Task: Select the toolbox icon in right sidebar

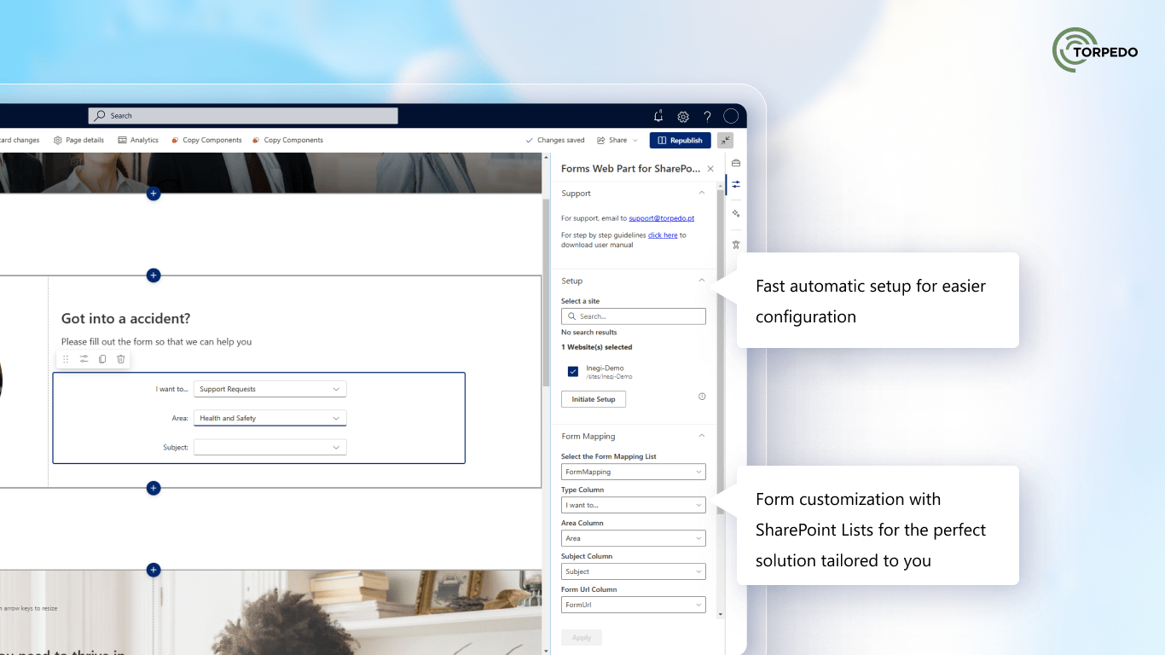Action: (x=735, y=162)
